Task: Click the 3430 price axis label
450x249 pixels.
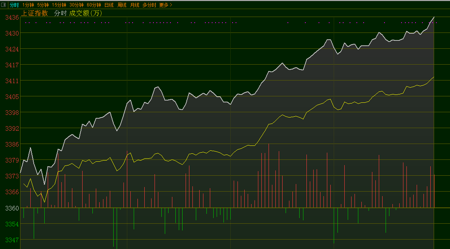Action: coord(12,33)
